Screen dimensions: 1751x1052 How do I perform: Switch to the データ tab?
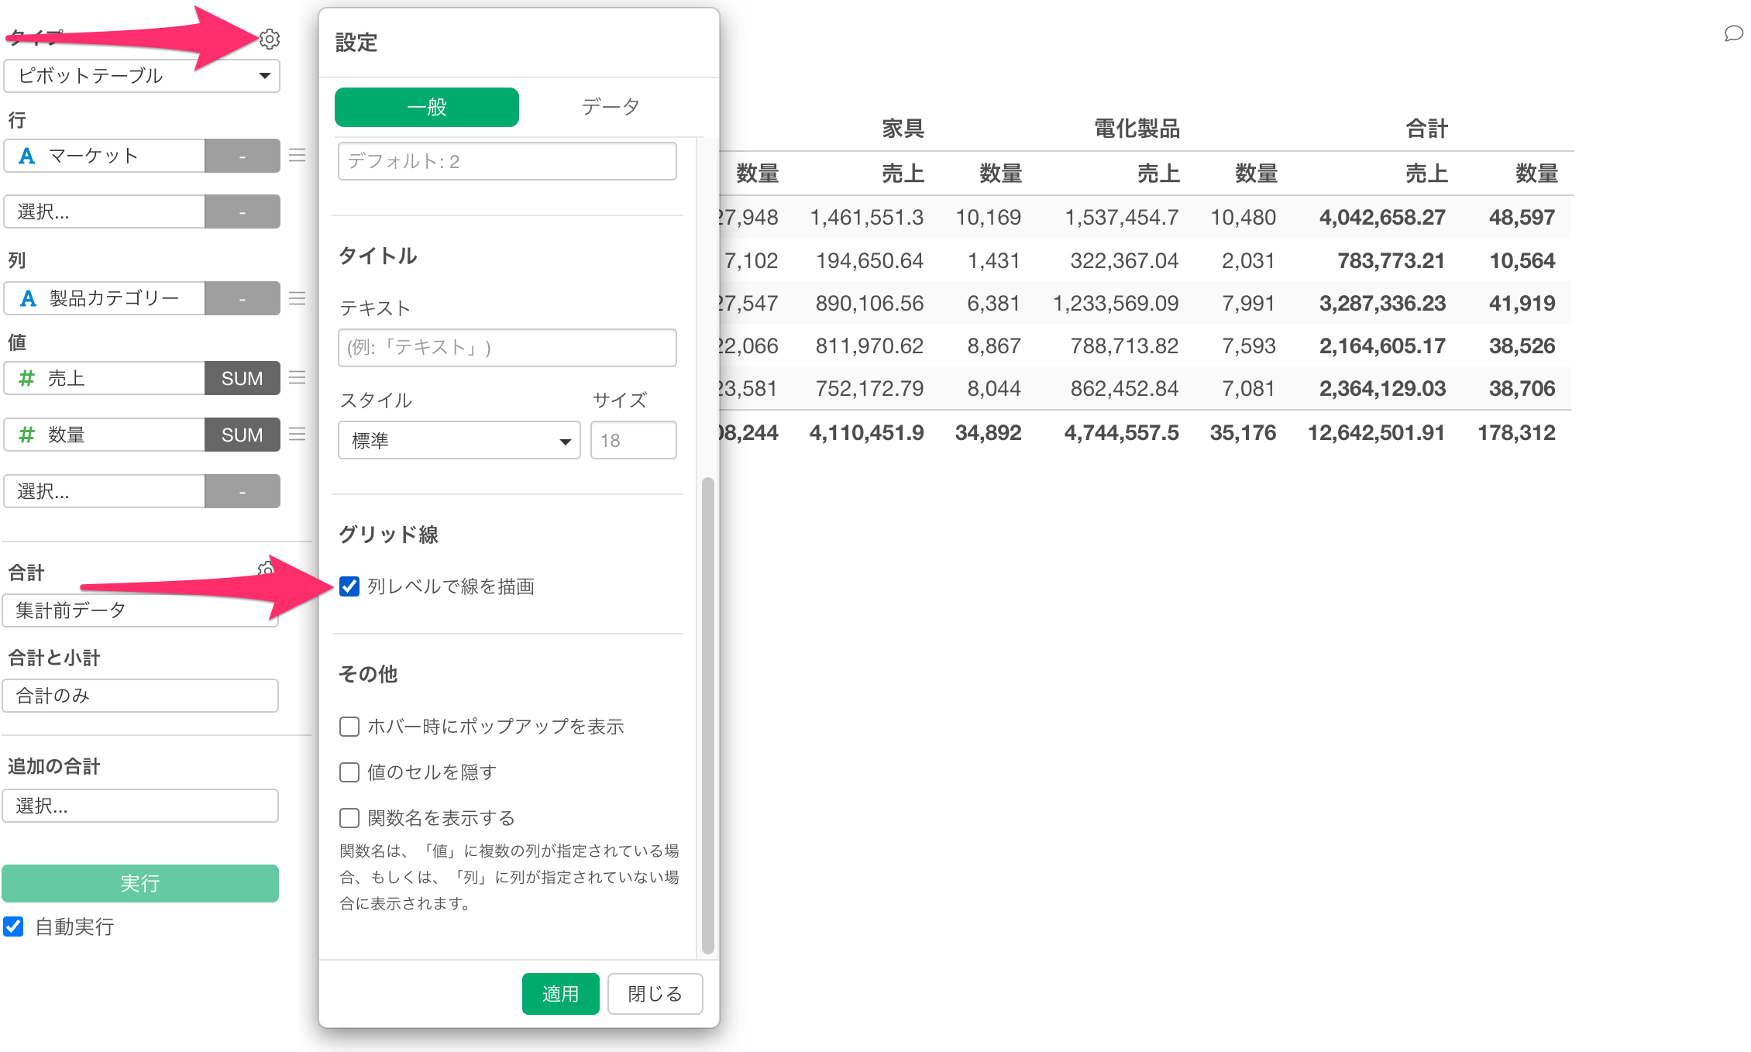pos(611,107)
